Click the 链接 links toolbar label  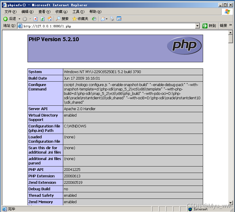(223, 26)
